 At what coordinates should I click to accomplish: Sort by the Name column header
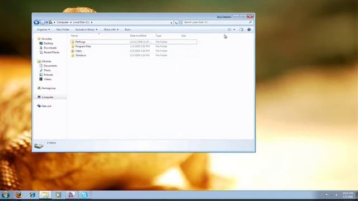click(74, 36)
